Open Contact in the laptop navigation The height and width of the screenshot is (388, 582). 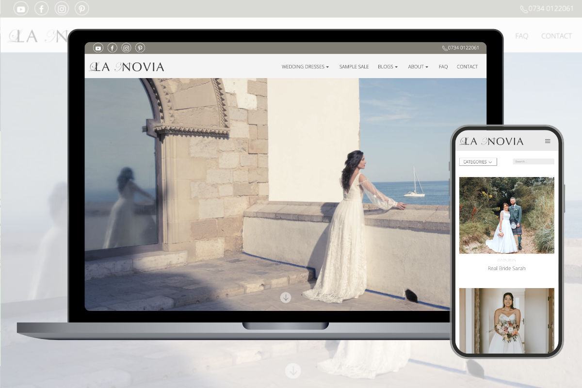[x=467, y=67]
